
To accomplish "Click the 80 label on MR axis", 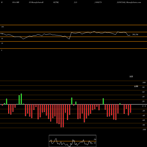I will point(143,87).
